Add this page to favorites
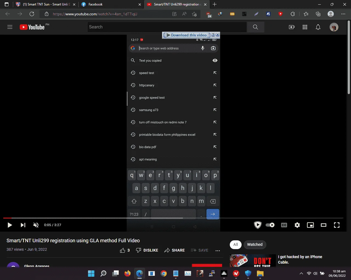This screenshot has width=351, height=280. 194,14
